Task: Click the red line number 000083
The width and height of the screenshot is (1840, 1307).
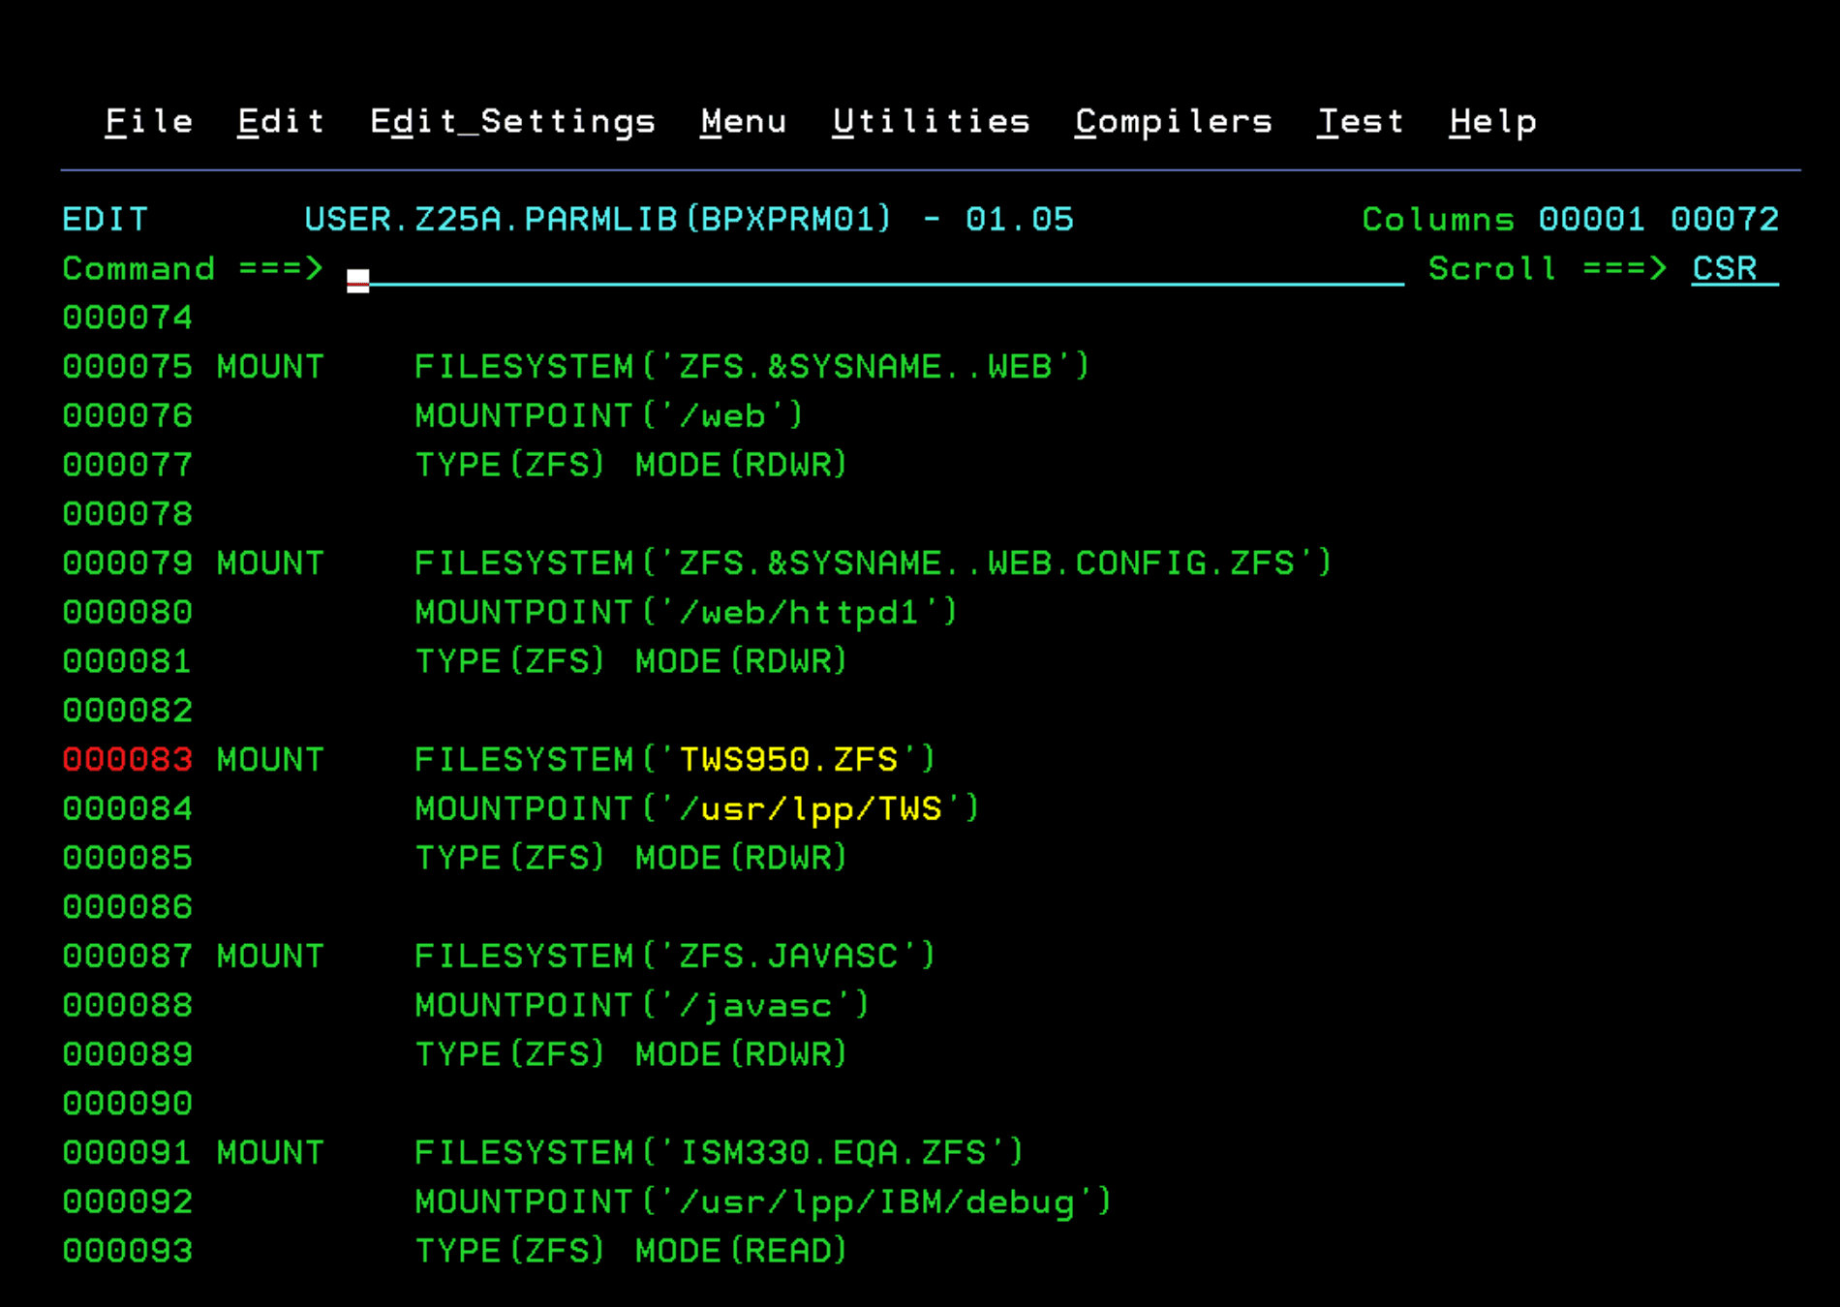Action: click(128, 760)
